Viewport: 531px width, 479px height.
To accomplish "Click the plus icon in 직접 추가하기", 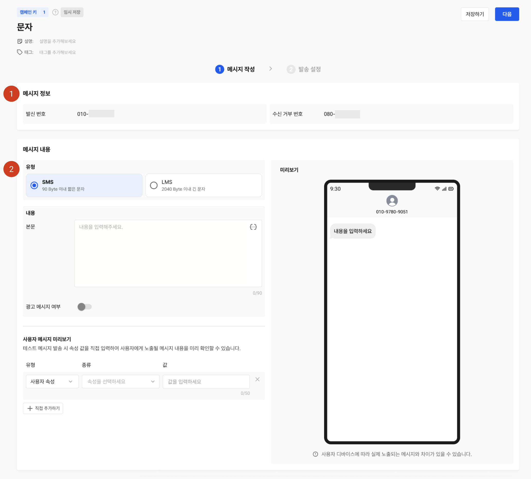I will tap(30, 408).
